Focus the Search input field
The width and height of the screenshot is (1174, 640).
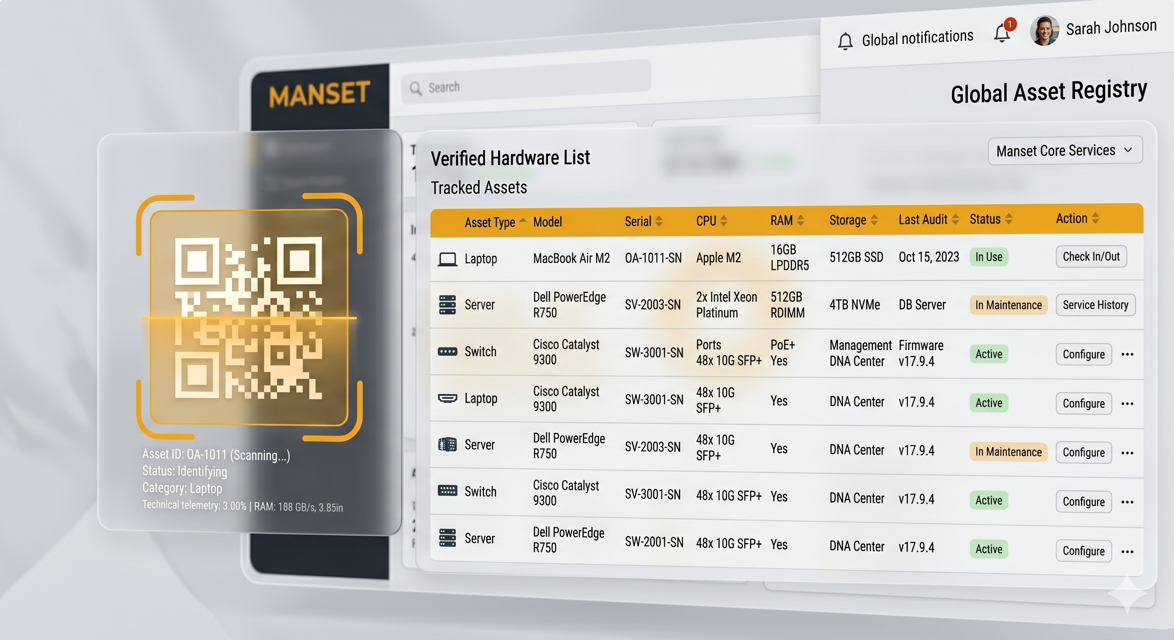(526, 83)
